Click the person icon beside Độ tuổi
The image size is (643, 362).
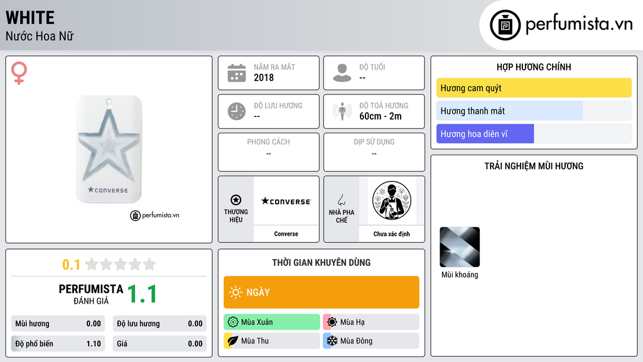pos(342,73)
